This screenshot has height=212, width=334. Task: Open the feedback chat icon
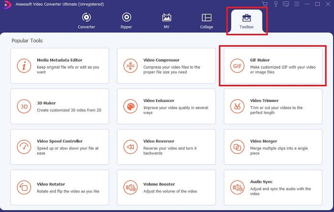point(286,4)
